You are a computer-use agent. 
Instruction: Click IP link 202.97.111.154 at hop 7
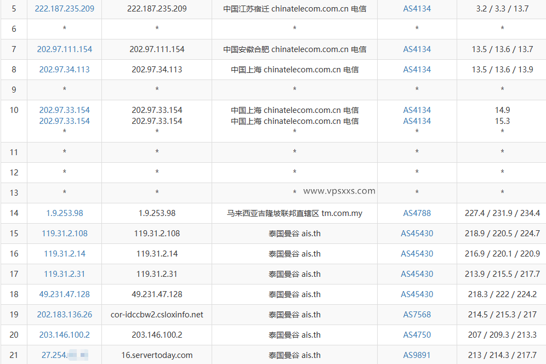coord(63,49)
